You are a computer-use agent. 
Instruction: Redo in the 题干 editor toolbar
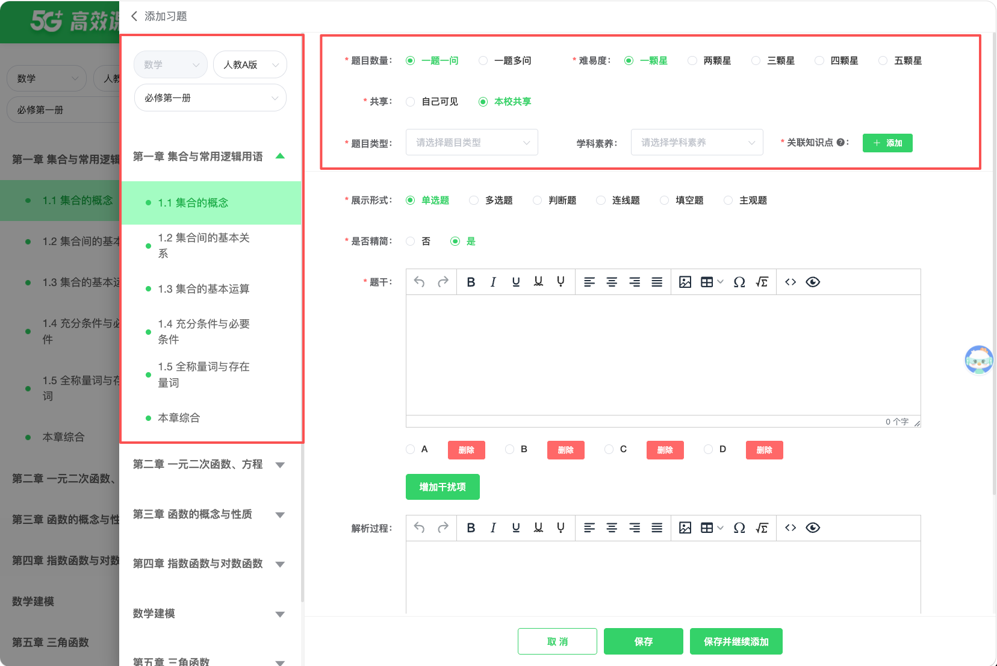coord(443,282)
